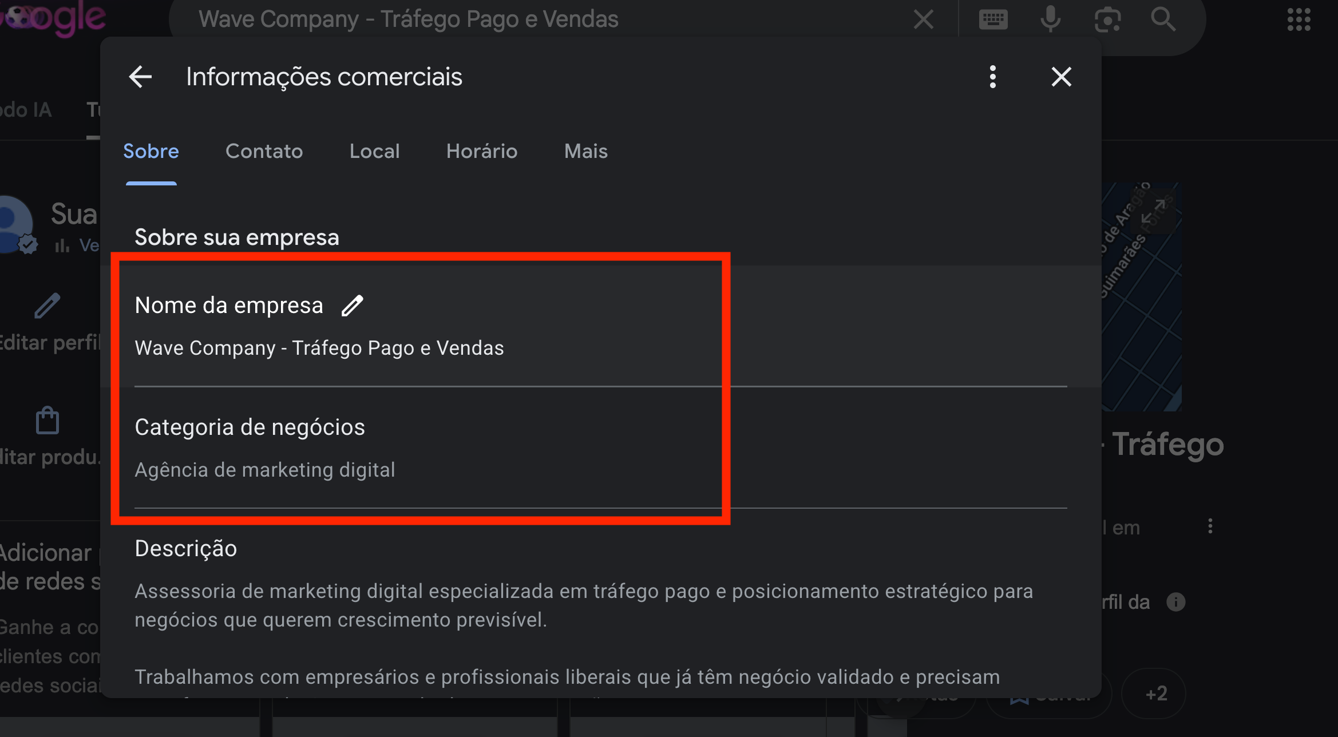Click the Editar perfil pencil icon behind dialog
1338x737 pixels.
[x=47, y=306]
